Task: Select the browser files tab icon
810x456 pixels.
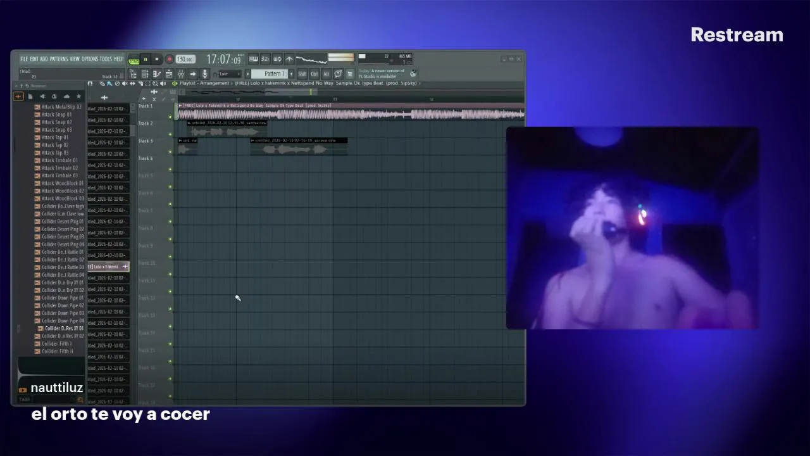Action: [30, 96]
